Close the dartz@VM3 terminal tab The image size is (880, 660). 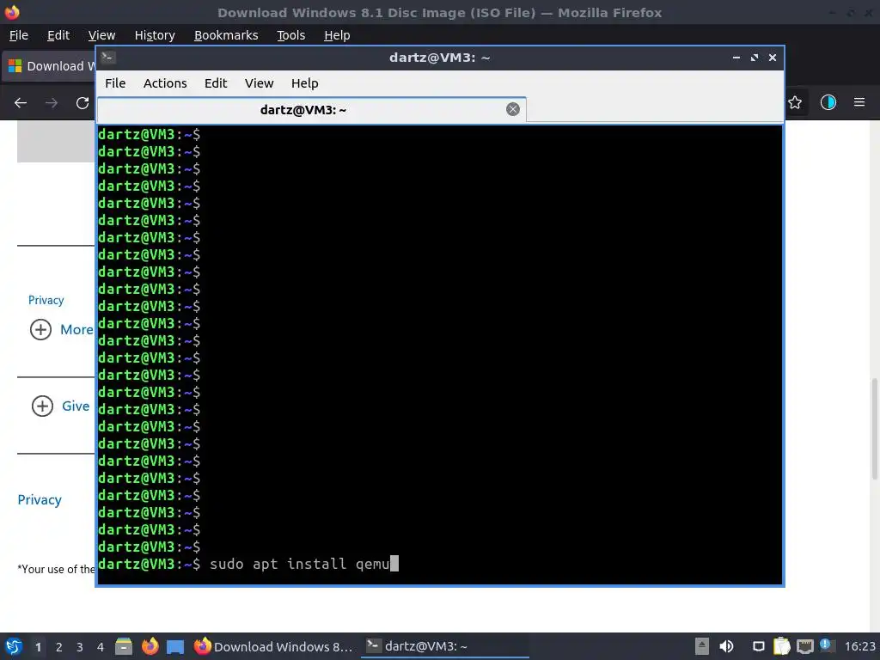512,109
